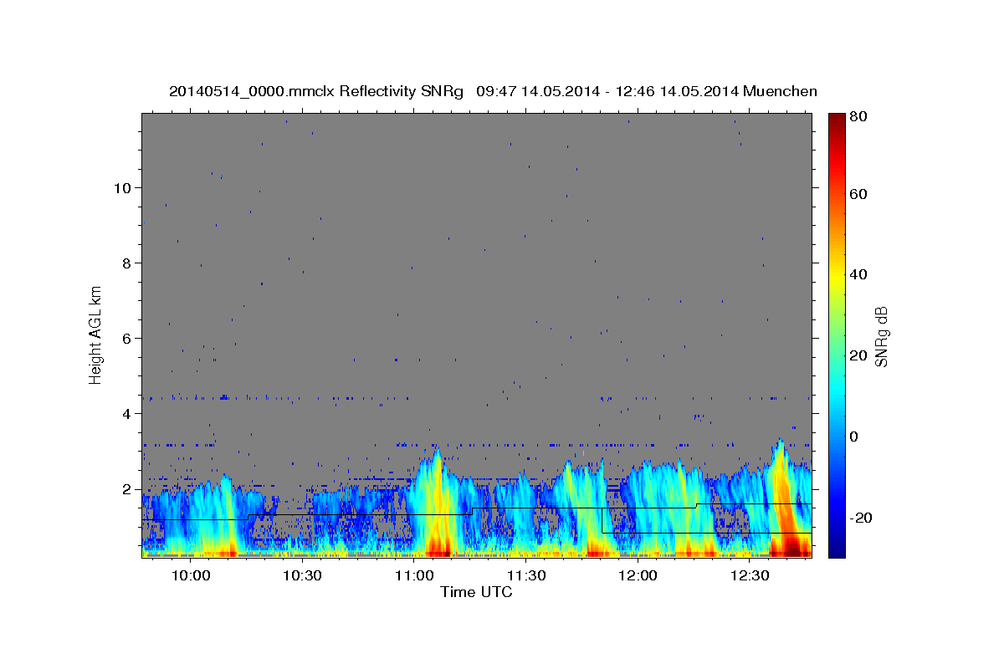Click the plot title text
Screen dimensions: 1004x669
pyautogui.click(x=493, y=91)
